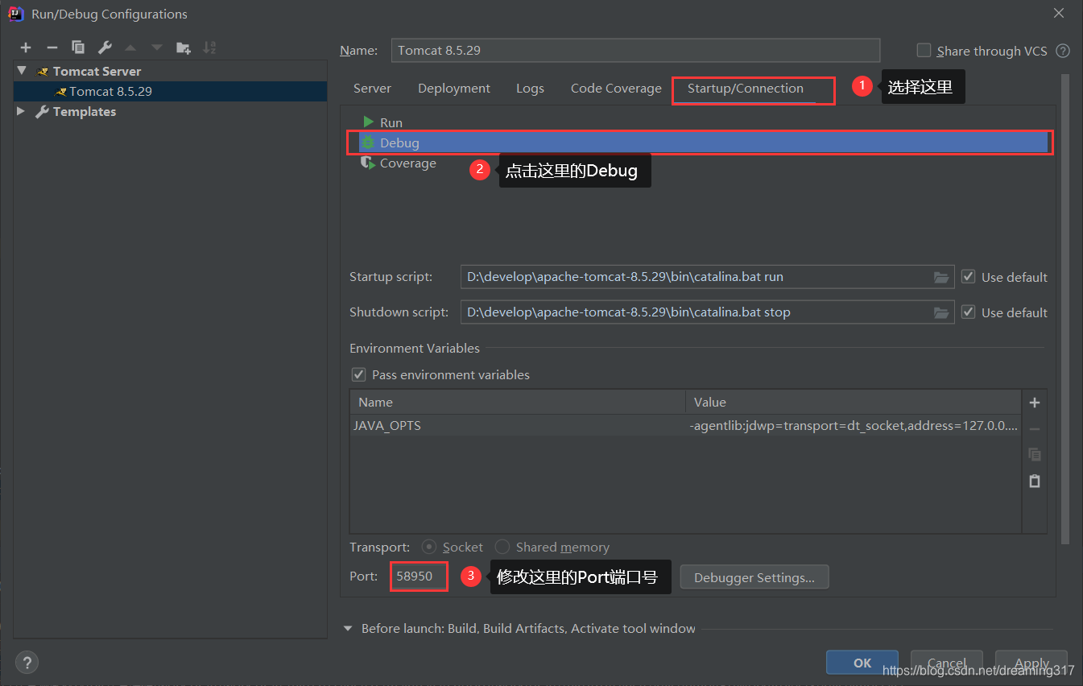This screenshot has height=686, width=1083.
Task: Apply the configuration changes
Action: tap(1031, 663)
